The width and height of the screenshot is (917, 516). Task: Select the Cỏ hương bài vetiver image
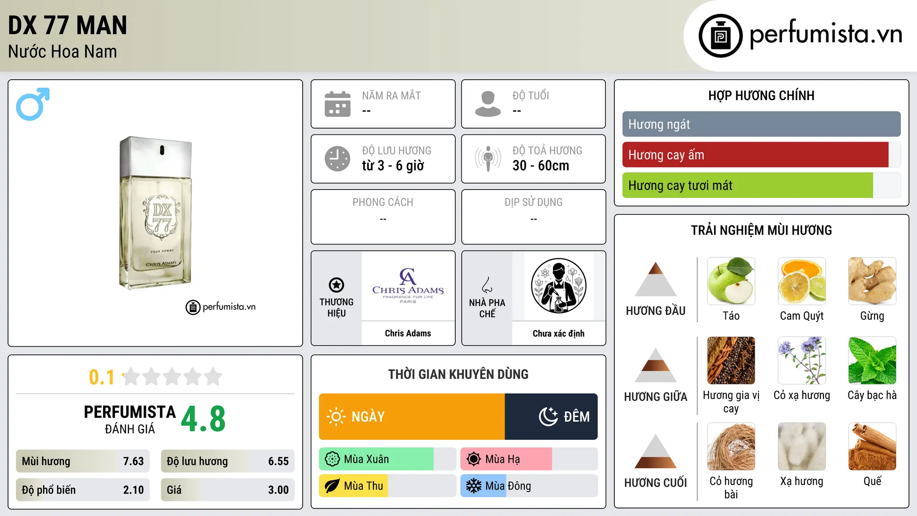[x=731, y=447]
